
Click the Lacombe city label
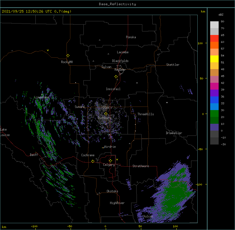tap(123, 52)
